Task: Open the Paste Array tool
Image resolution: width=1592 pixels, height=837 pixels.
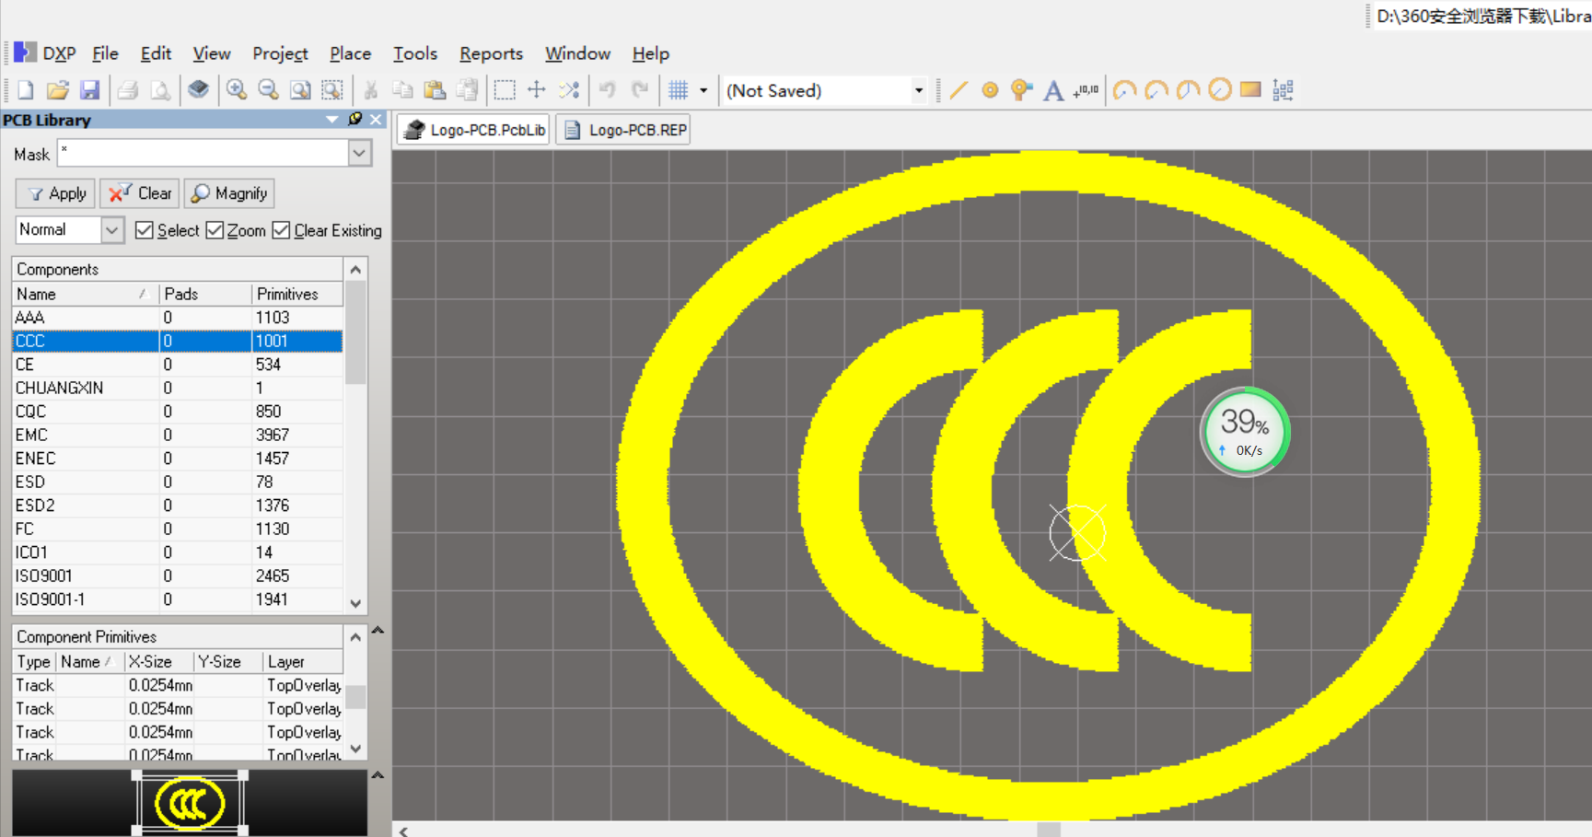Action: pos(1283,90)
